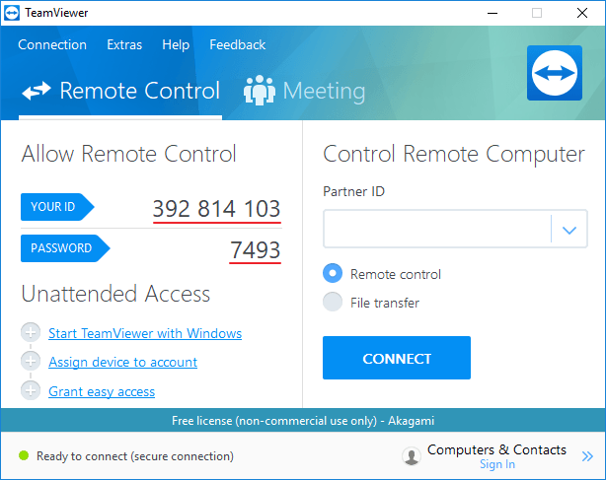Click the Sign In link

(x=497, y=464)
